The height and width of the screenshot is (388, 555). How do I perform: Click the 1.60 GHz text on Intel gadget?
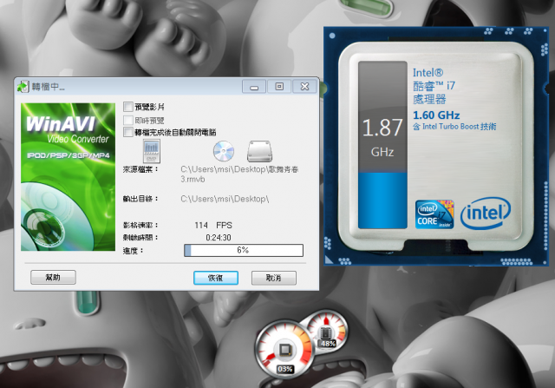point(436,115)
